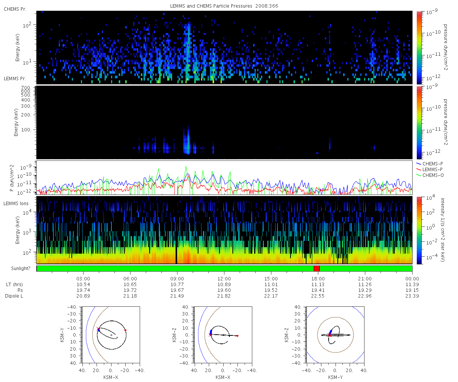Click the KSM-X versus KSM-Y orbit plot
The height and width of the screenshot is (382, 458).
pos(111,335)
